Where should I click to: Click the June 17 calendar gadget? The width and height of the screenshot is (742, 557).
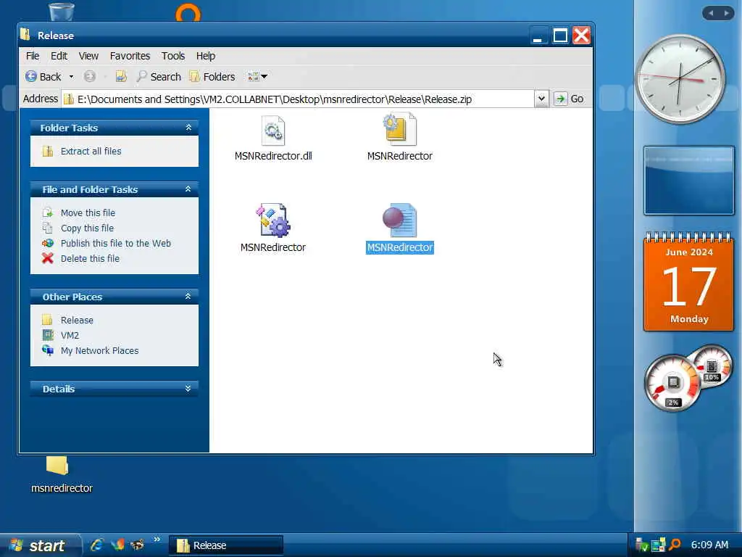tap(688, 281)
